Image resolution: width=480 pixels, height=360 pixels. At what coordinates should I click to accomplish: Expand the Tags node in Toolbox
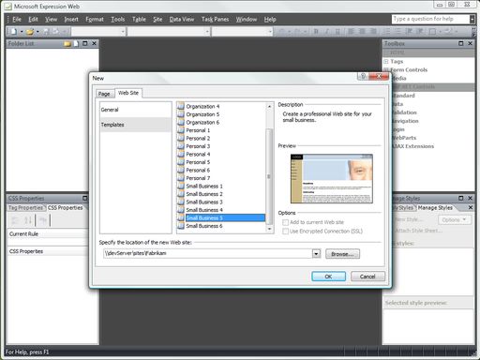click(386, 62)
